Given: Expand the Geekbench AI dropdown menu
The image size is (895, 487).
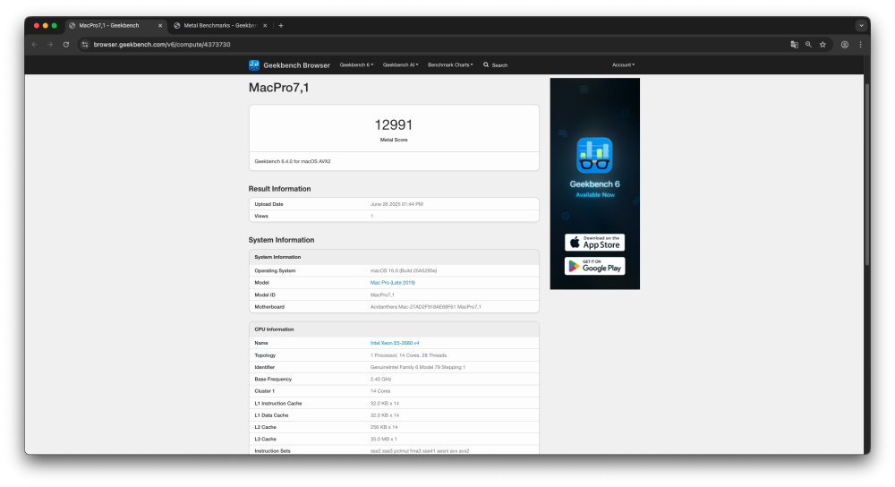Looking at the screenshot, I should (400, 65).
